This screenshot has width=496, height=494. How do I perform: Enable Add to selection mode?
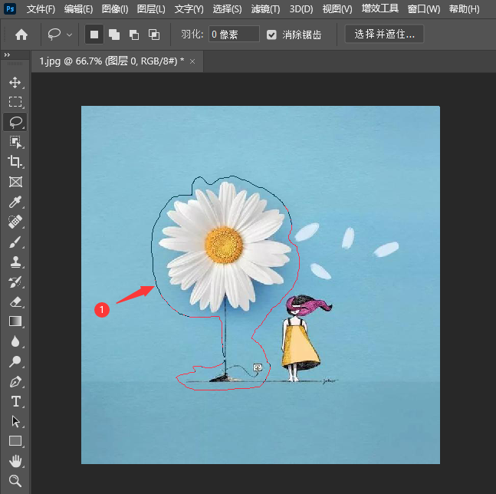(x=114, y=35)
